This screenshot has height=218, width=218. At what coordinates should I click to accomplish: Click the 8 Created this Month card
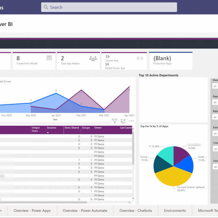(x=34, y=61)
